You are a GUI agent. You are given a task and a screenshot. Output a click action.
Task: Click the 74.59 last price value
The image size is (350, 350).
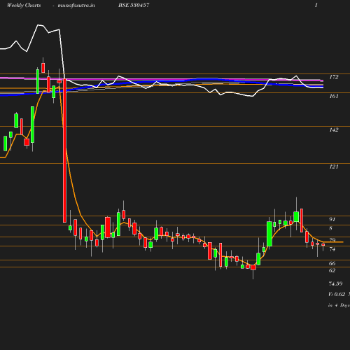(335, 283)
